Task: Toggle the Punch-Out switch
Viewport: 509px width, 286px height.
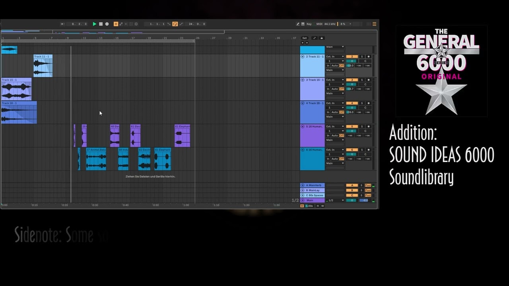Action: pos(181,24)
